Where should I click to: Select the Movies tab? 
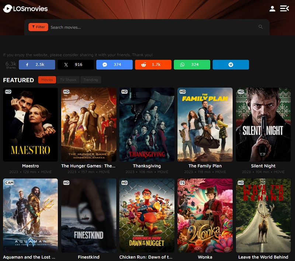click(x=47, y=80)
